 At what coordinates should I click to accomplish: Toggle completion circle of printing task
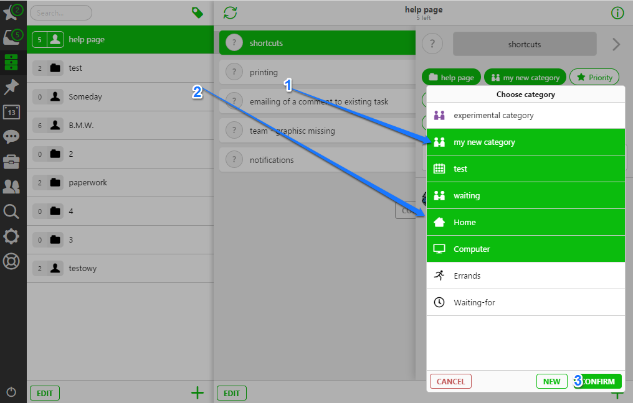pyautogui.click(x=234, y=72)
